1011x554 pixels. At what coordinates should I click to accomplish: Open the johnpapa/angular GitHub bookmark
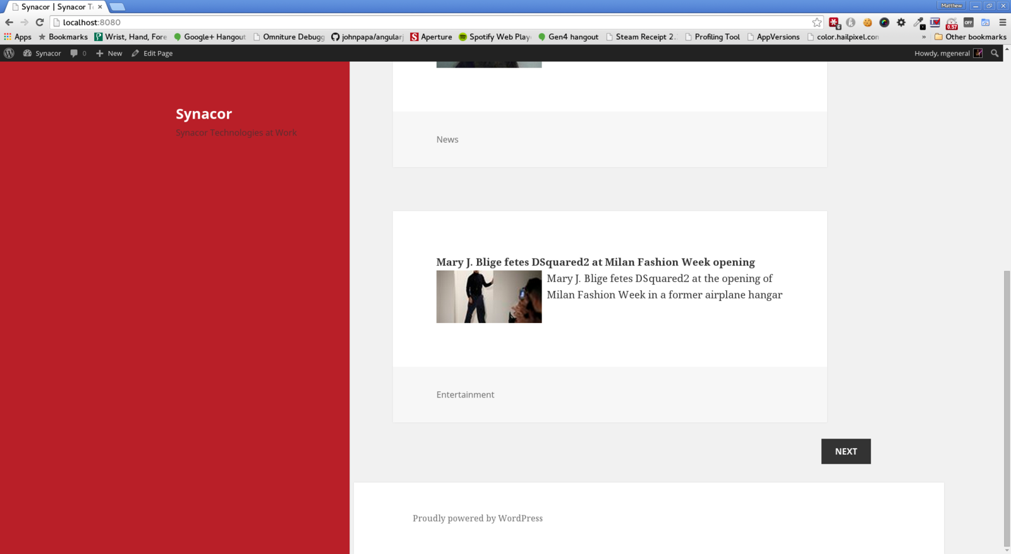pyautogui.click(x=368, y=37)
